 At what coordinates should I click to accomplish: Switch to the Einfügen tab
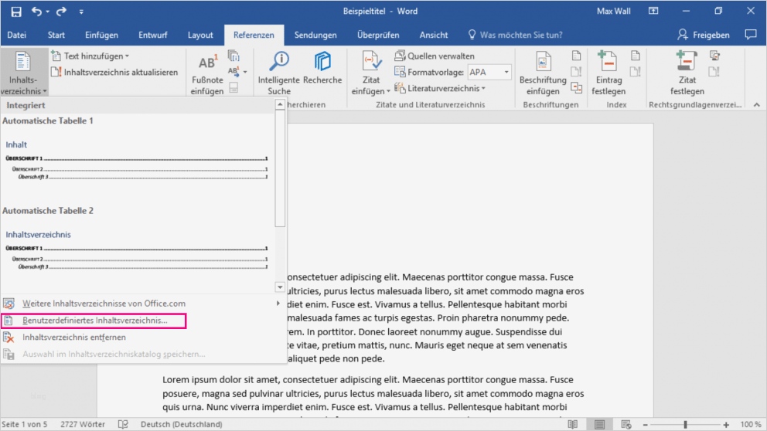pyautogui.click(x=101, y=35)
